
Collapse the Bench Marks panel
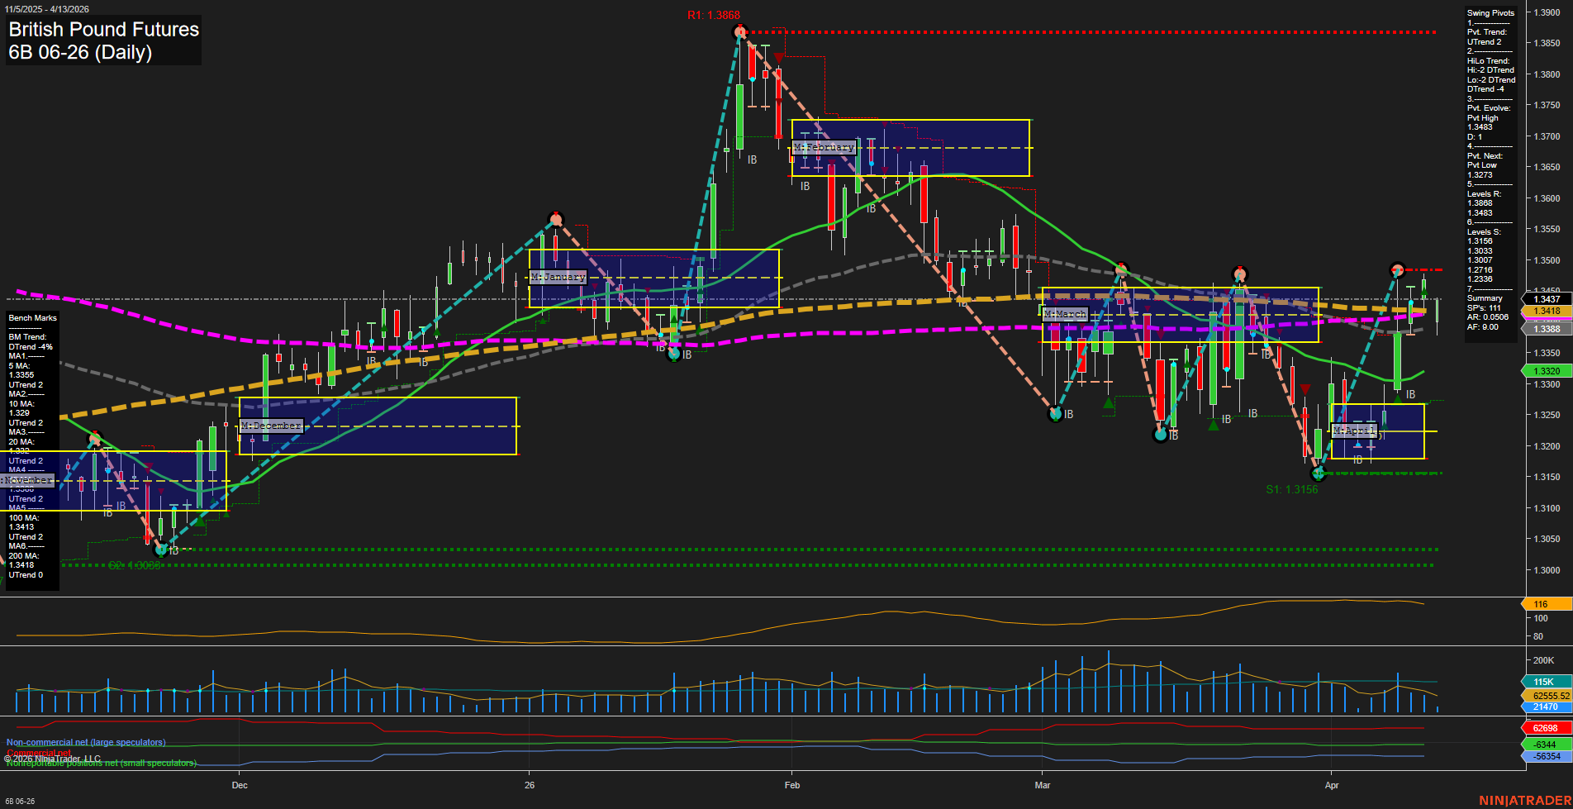pyautogui.click(x=32, y=317)
